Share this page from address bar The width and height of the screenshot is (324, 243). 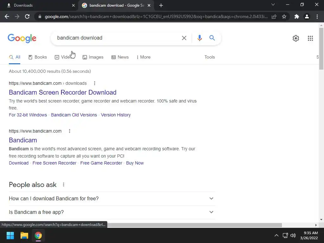pos(274,16)
